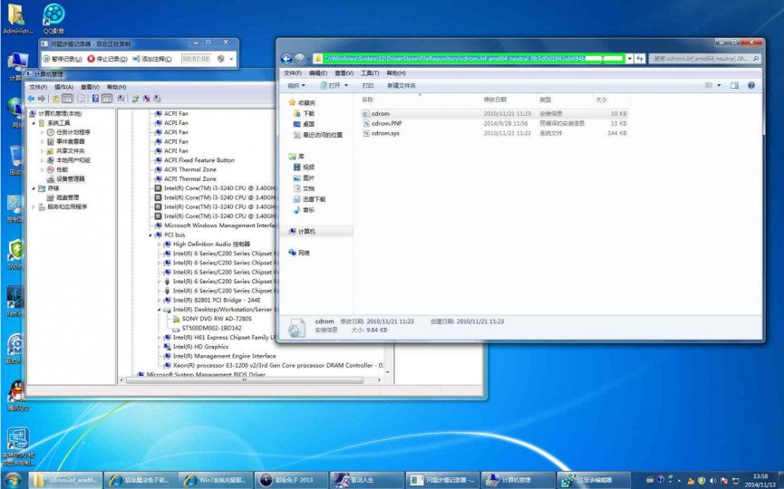Image resolution: width=784 pixels, height=489 pixels.
Task: Expand 任务计划程序 tree node
Action: click(x=43, y=132)
